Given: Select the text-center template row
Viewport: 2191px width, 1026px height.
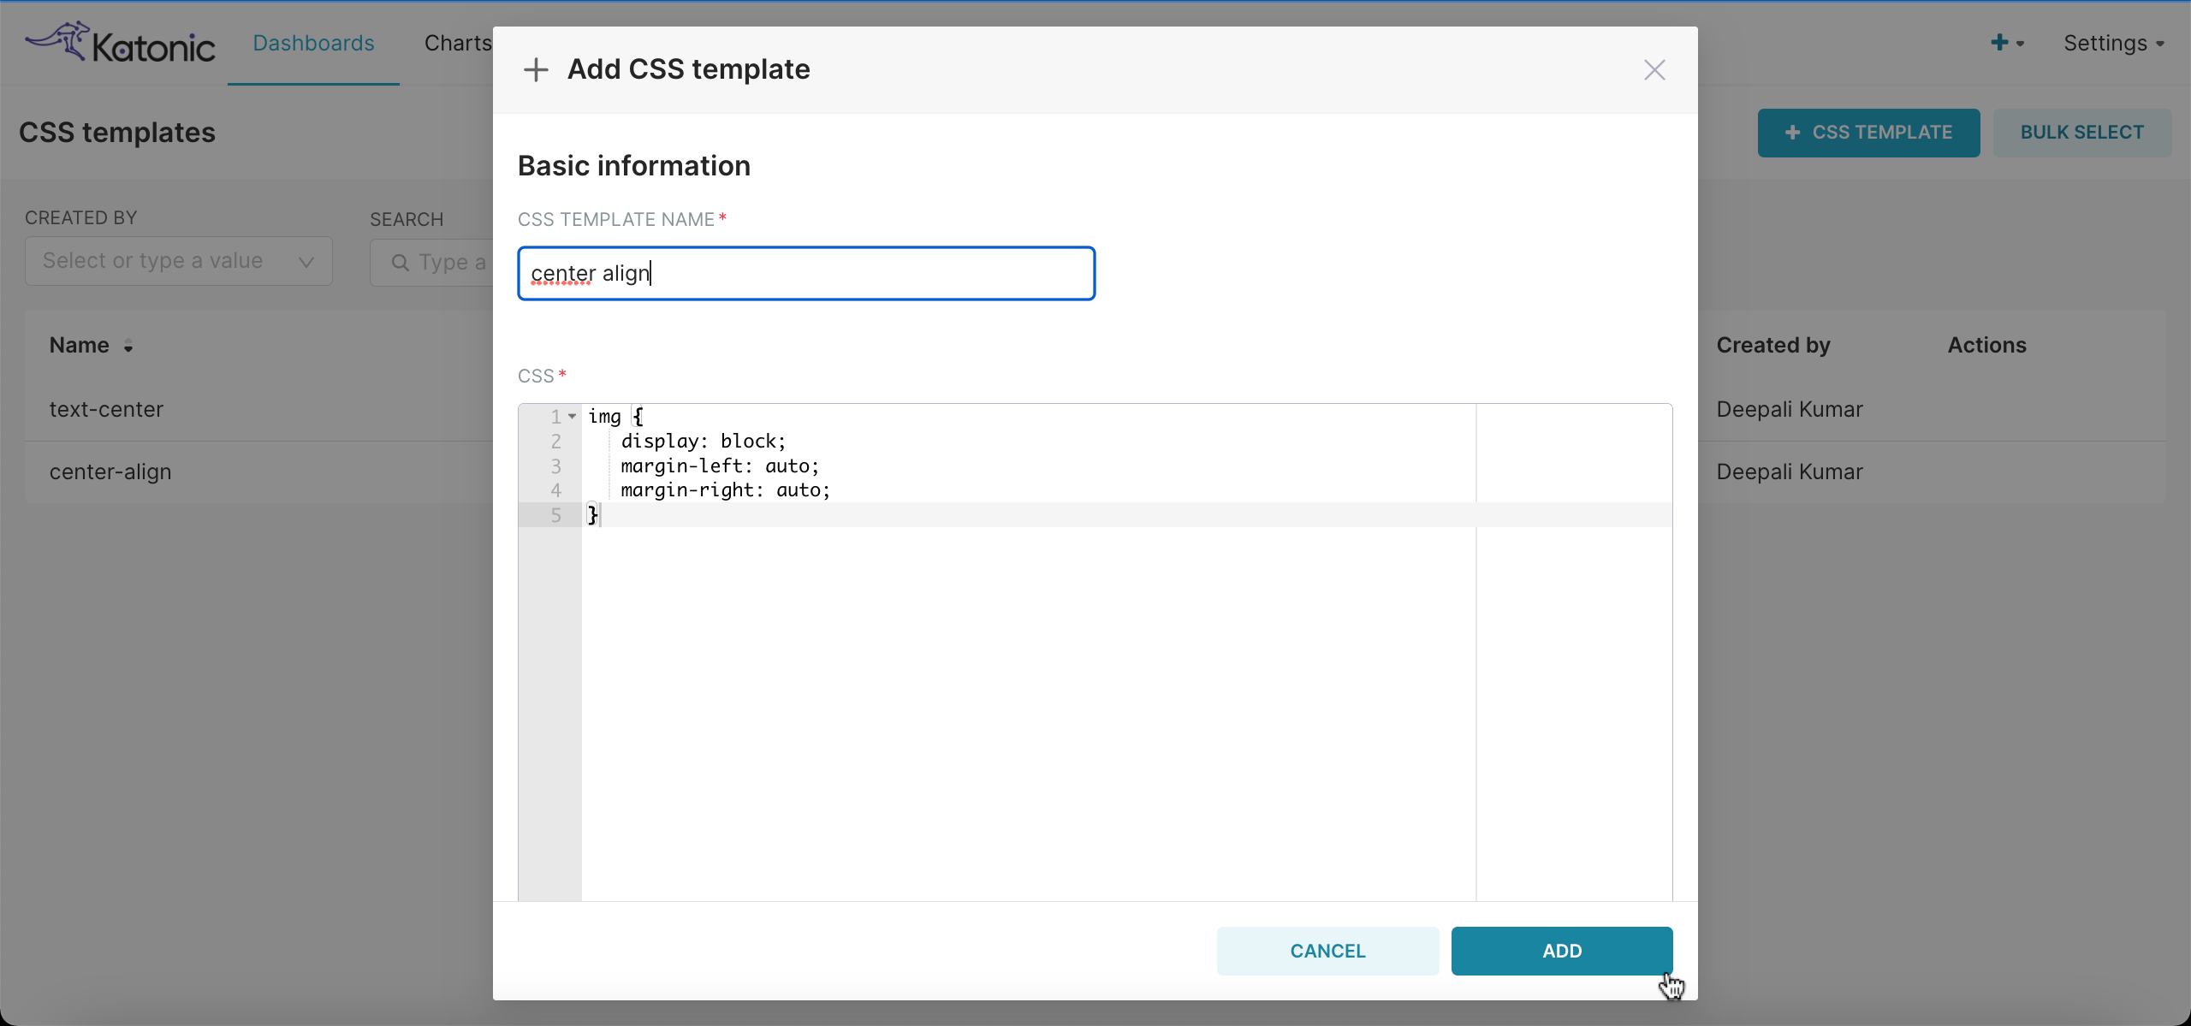Looking at the screenshot, I should tap(259, 409).
